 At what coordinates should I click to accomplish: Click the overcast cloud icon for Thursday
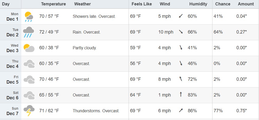click(29, 64)
